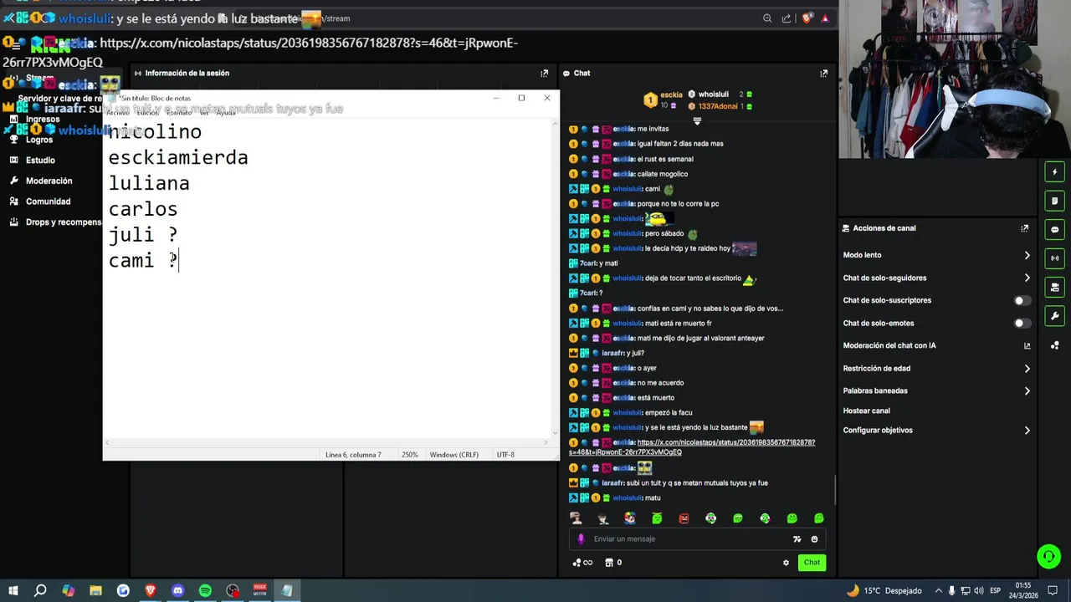Open chat settings gear icon
Viewport: 1071px width, 602px height.
tap(786, 563)
